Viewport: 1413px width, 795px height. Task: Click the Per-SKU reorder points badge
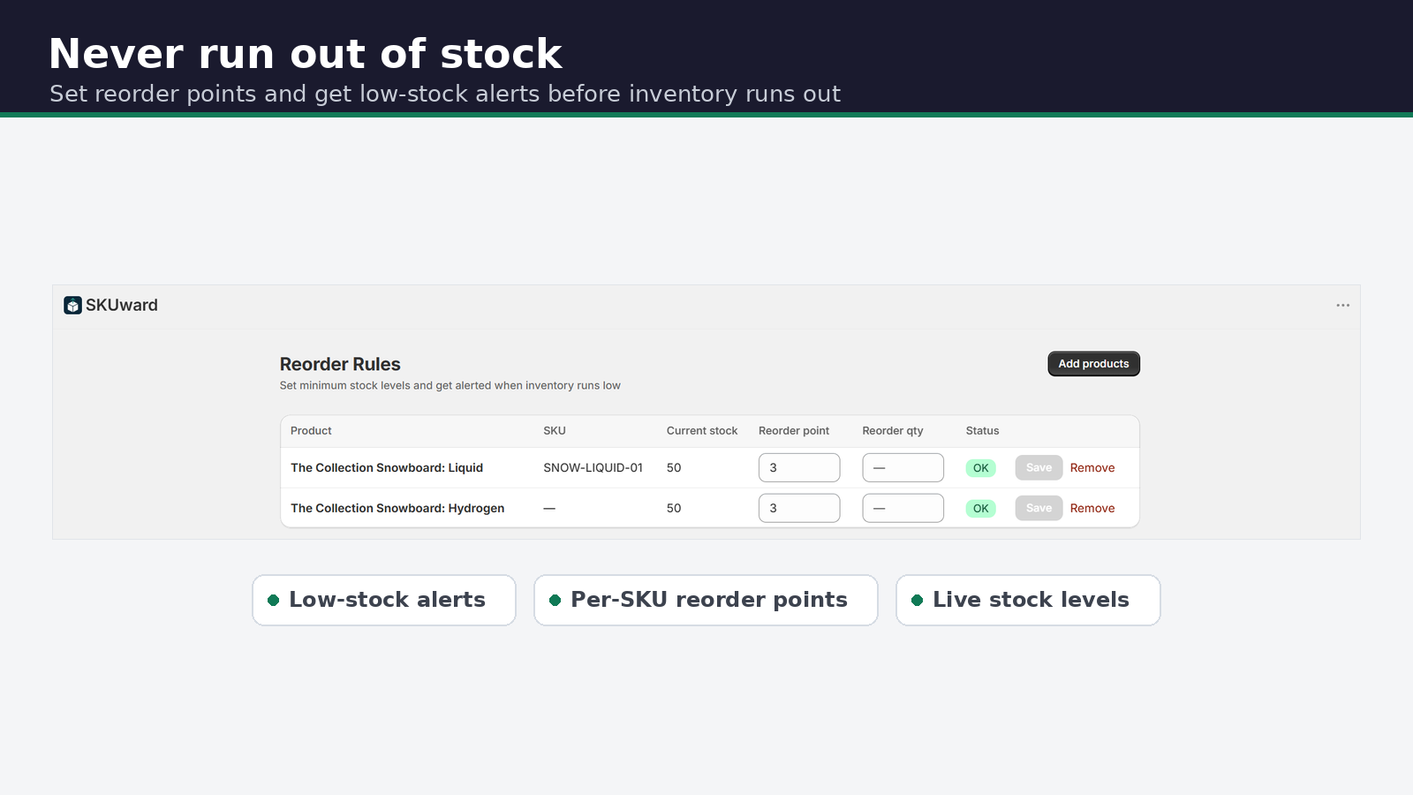(x=706, y=601)
